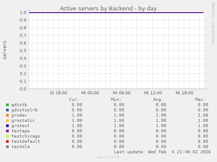
Task: Click the testmla Max value 0.00
Action: tap(203, 147)
